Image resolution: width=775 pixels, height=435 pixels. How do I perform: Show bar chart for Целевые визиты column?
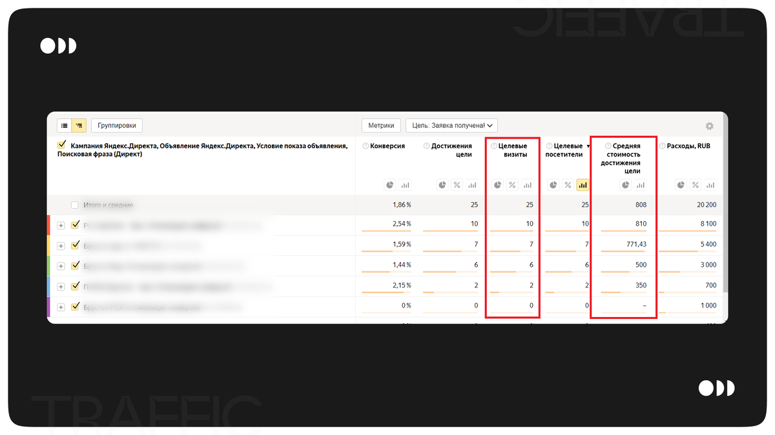pyautogui.click(x=528, y=185)
